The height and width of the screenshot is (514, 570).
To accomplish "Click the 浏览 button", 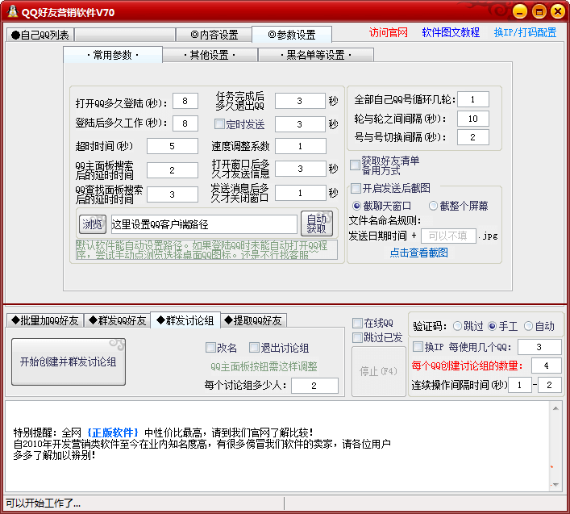I will (93, 224).
